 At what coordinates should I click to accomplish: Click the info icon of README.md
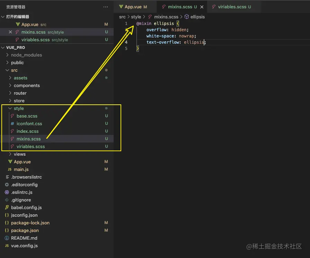7,238
